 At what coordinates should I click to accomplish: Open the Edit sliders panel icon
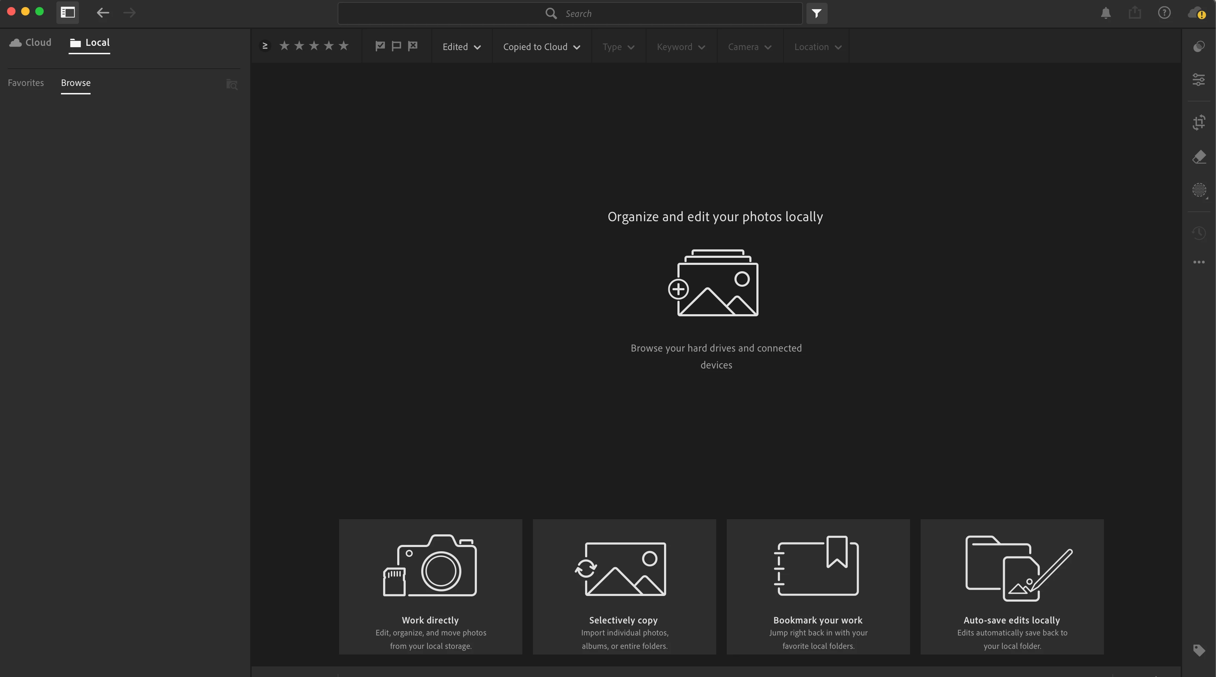[x=1198, y=79]
